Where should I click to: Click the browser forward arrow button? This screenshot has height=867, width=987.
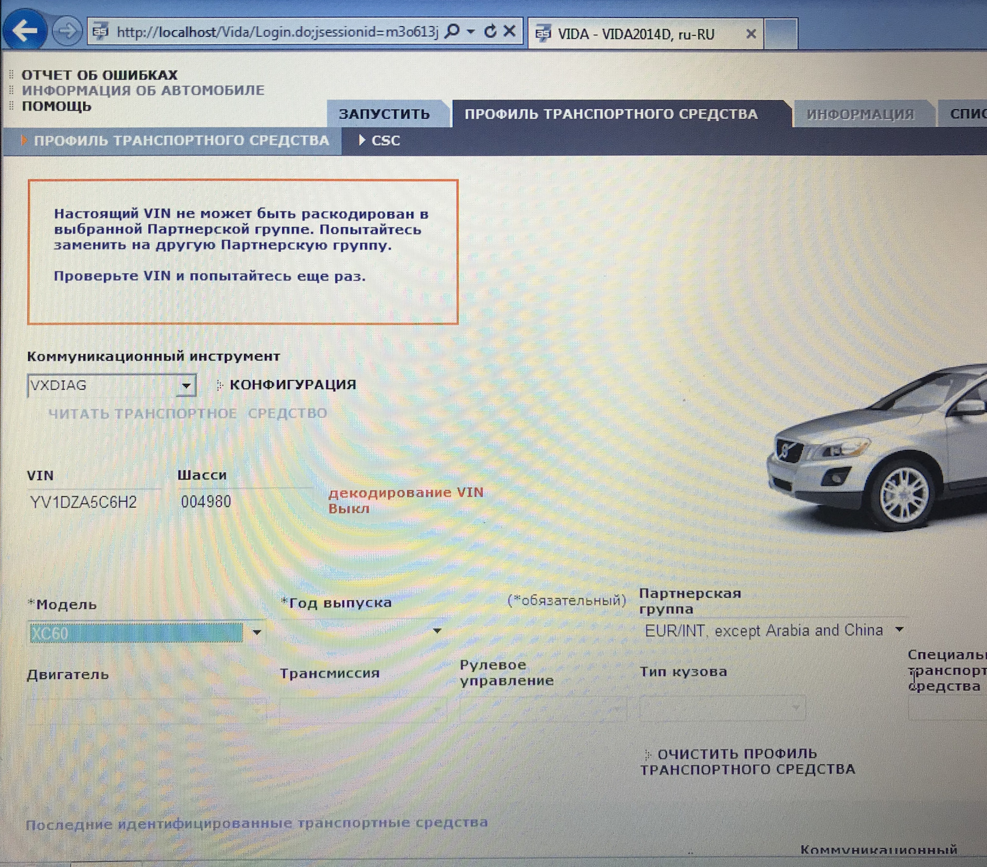[x=67, y=32]
